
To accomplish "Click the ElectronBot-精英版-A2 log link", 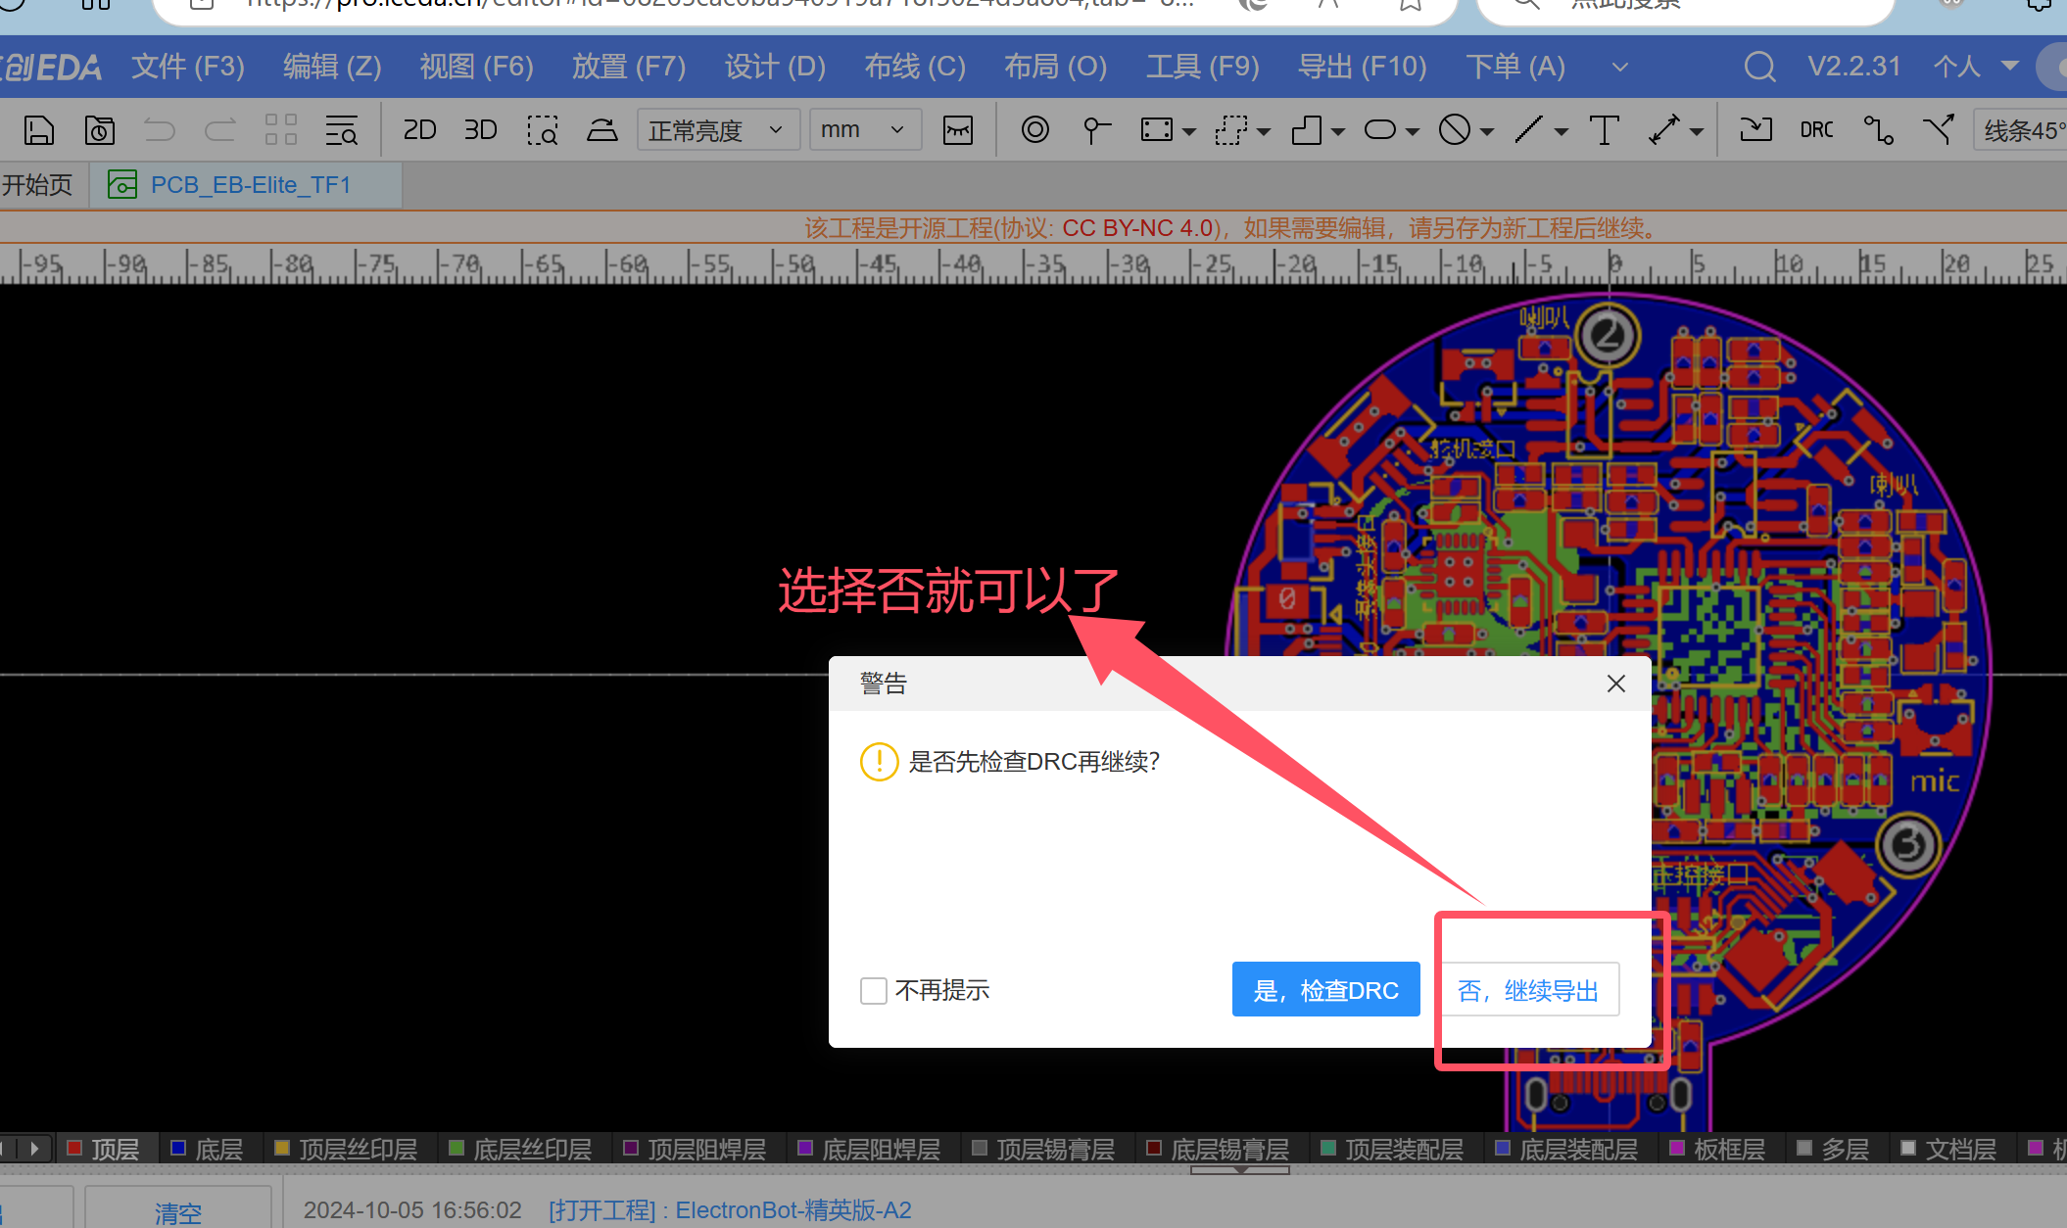I will [793, 1210].
